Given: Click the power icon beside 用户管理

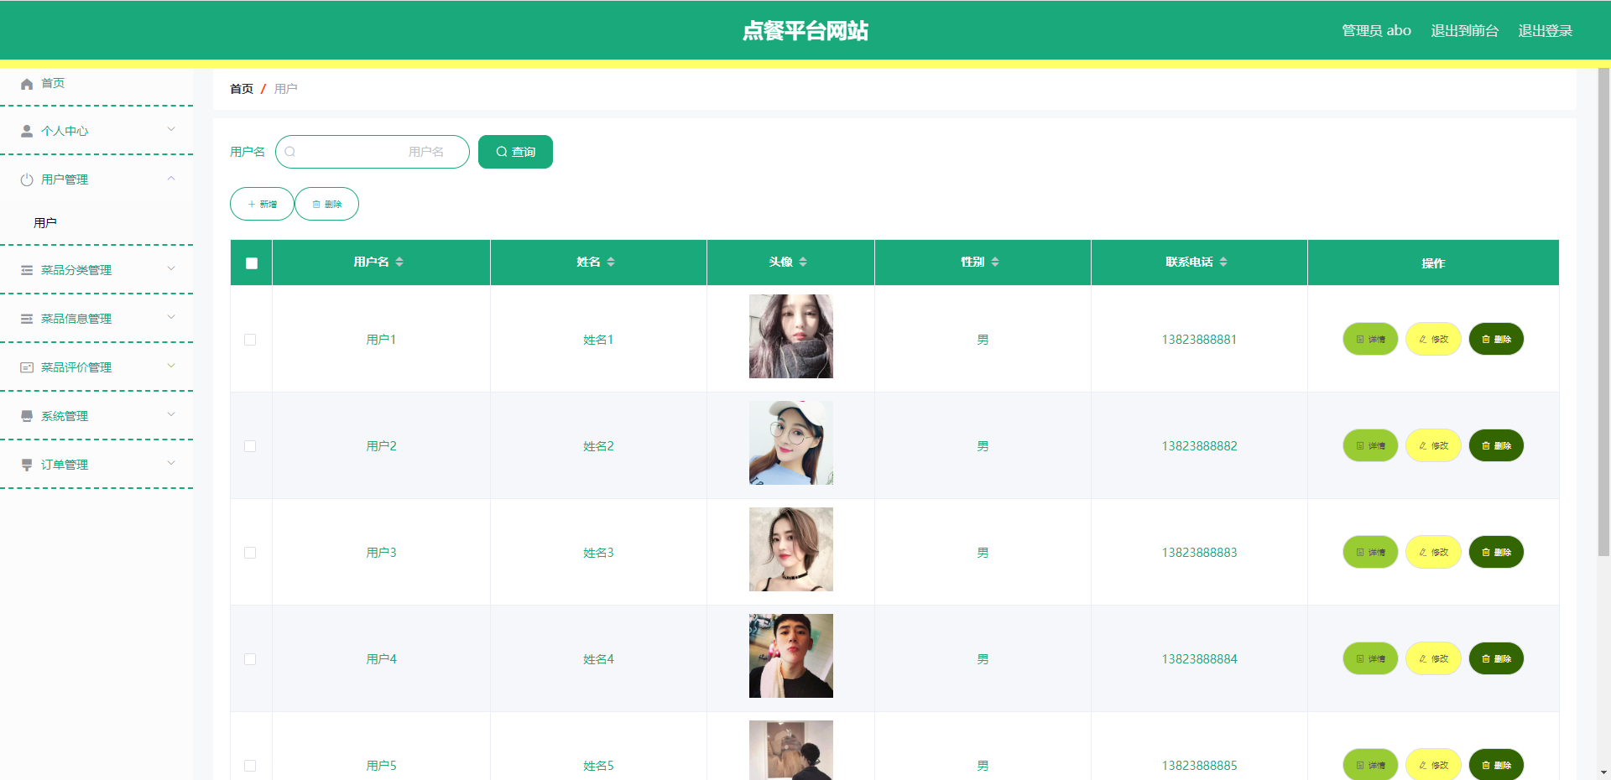Looking at the screenshot, I should tap(27, 180).
